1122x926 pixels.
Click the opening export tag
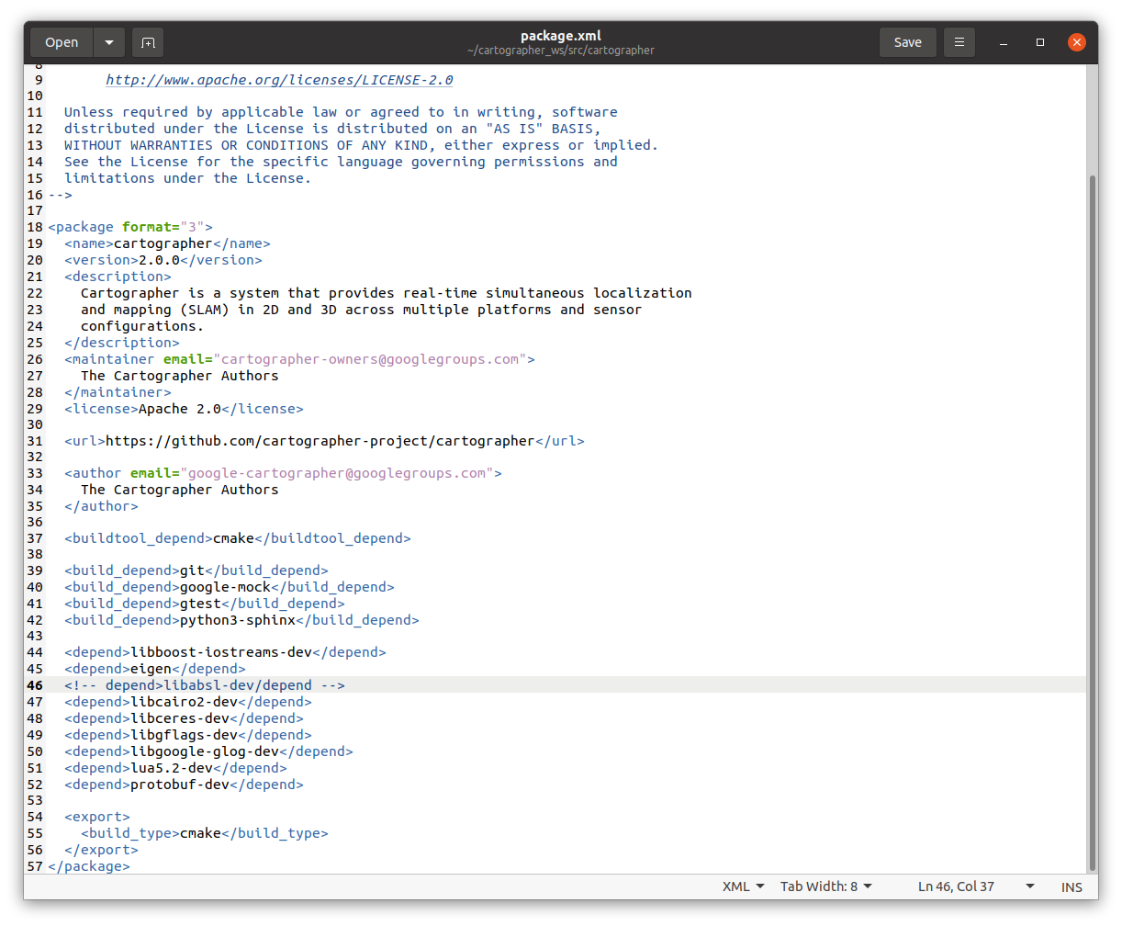pyautogui.click(x=97, y=817)
